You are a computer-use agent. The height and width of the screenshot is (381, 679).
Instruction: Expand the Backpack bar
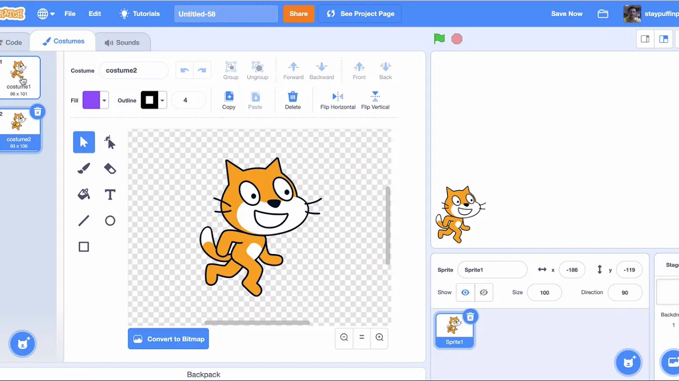point(204,374)
